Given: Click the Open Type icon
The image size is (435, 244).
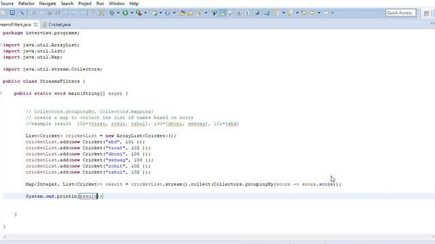Looking at the screenshot, I should click(x=182, y=13).
